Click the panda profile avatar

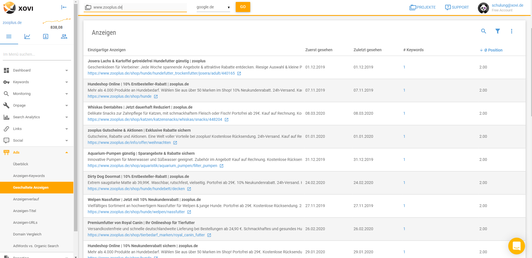click(x=483, y=8)
